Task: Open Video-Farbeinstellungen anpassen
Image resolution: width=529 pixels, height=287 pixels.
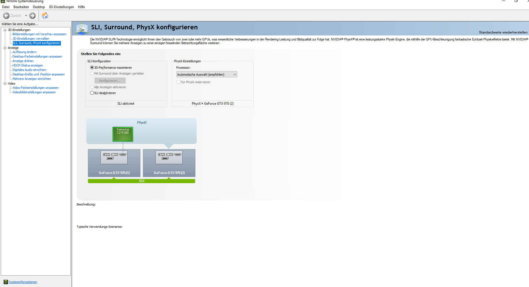Action: [x=35, y=88]
